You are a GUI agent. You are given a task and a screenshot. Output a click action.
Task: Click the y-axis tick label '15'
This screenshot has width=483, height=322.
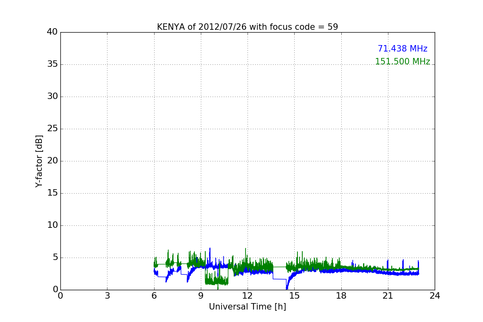52,193
